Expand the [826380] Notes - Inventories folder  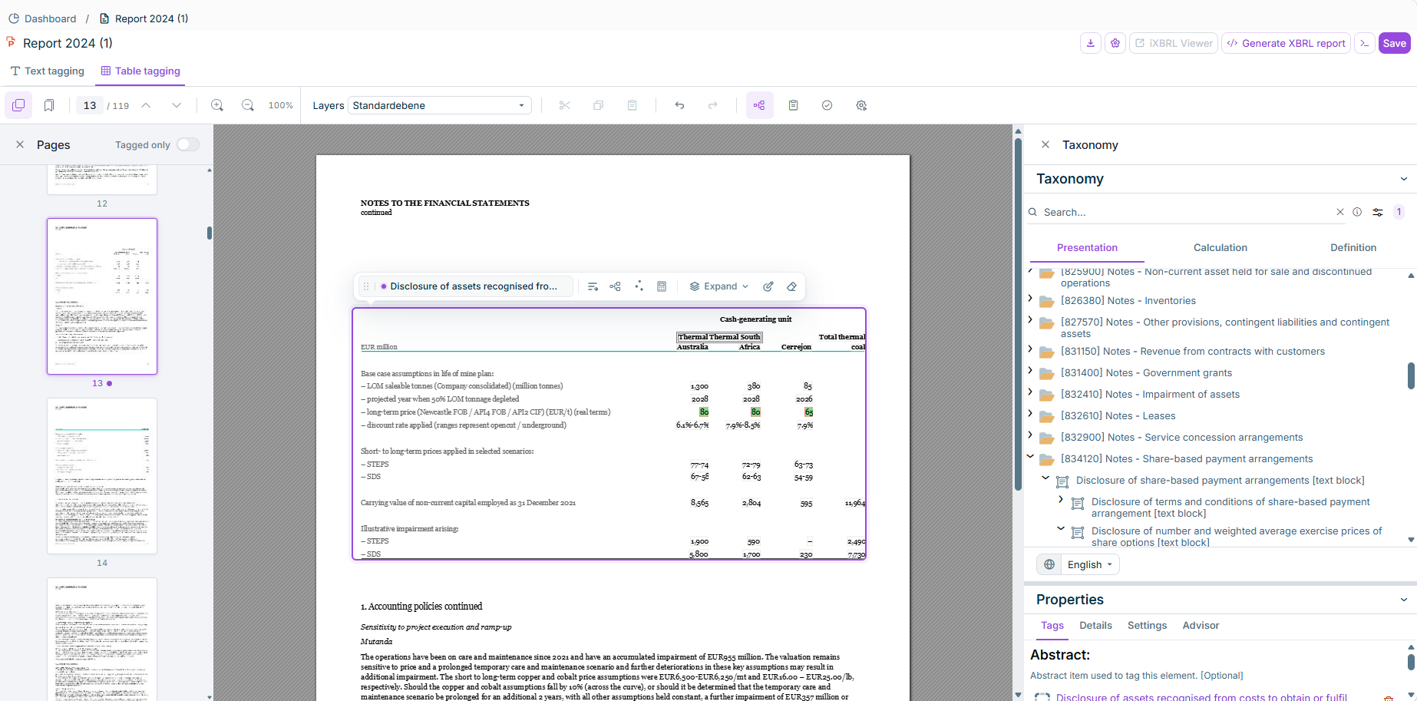click(x=1030, y=298)
